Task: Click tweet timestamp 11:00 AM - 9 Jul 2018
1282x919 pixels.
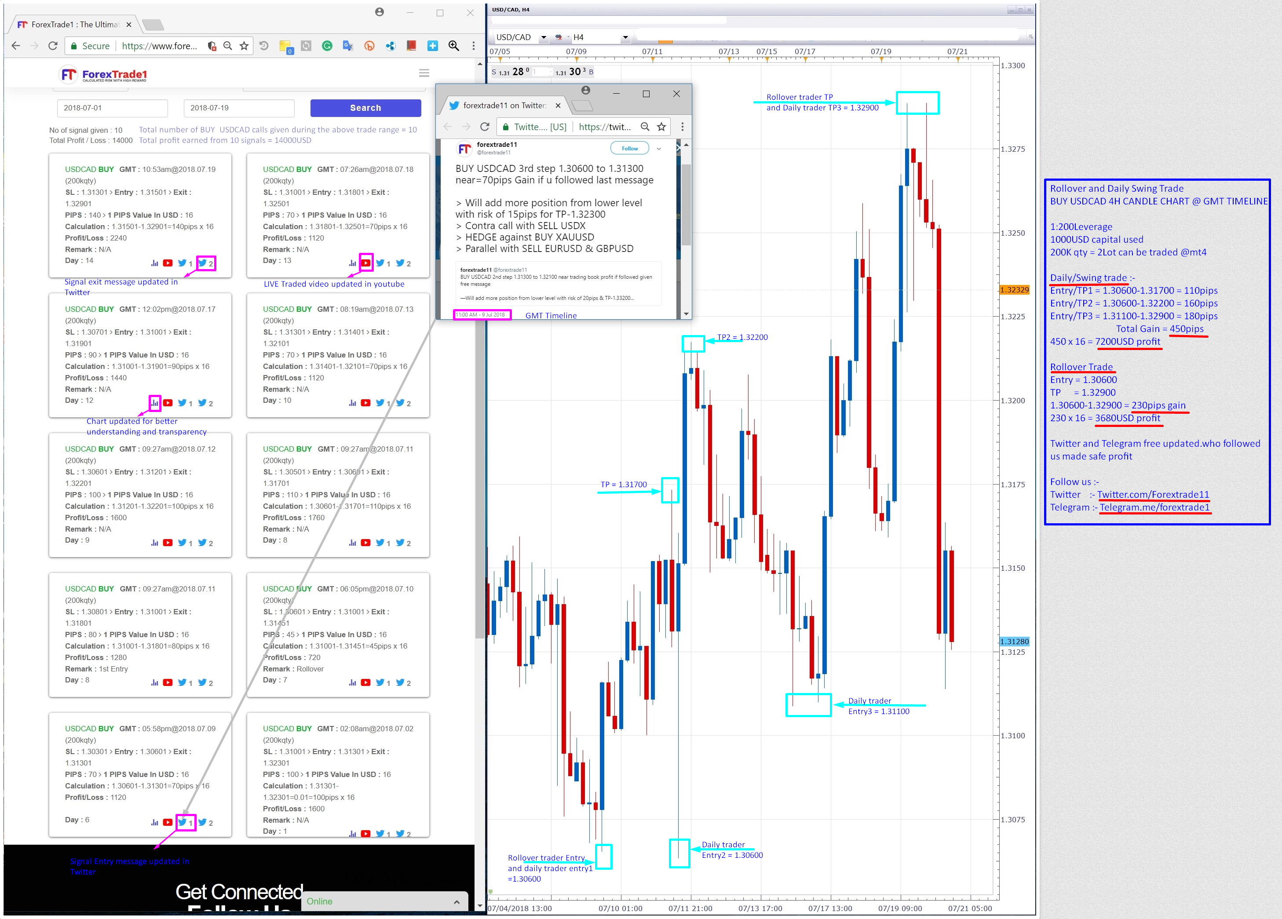Action: click(x=480, y=315)
